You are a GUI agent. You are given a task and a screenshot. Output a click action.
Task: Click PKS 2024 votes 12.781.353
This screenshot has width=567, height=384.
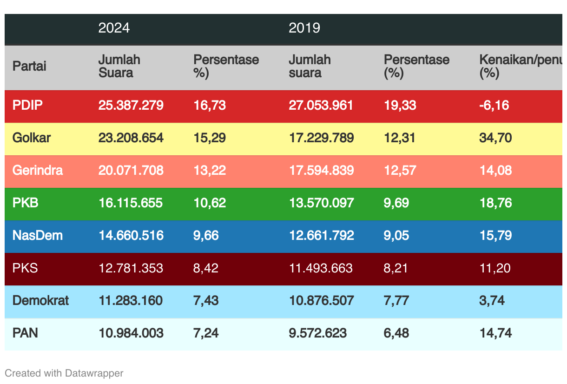click(131, 268)
